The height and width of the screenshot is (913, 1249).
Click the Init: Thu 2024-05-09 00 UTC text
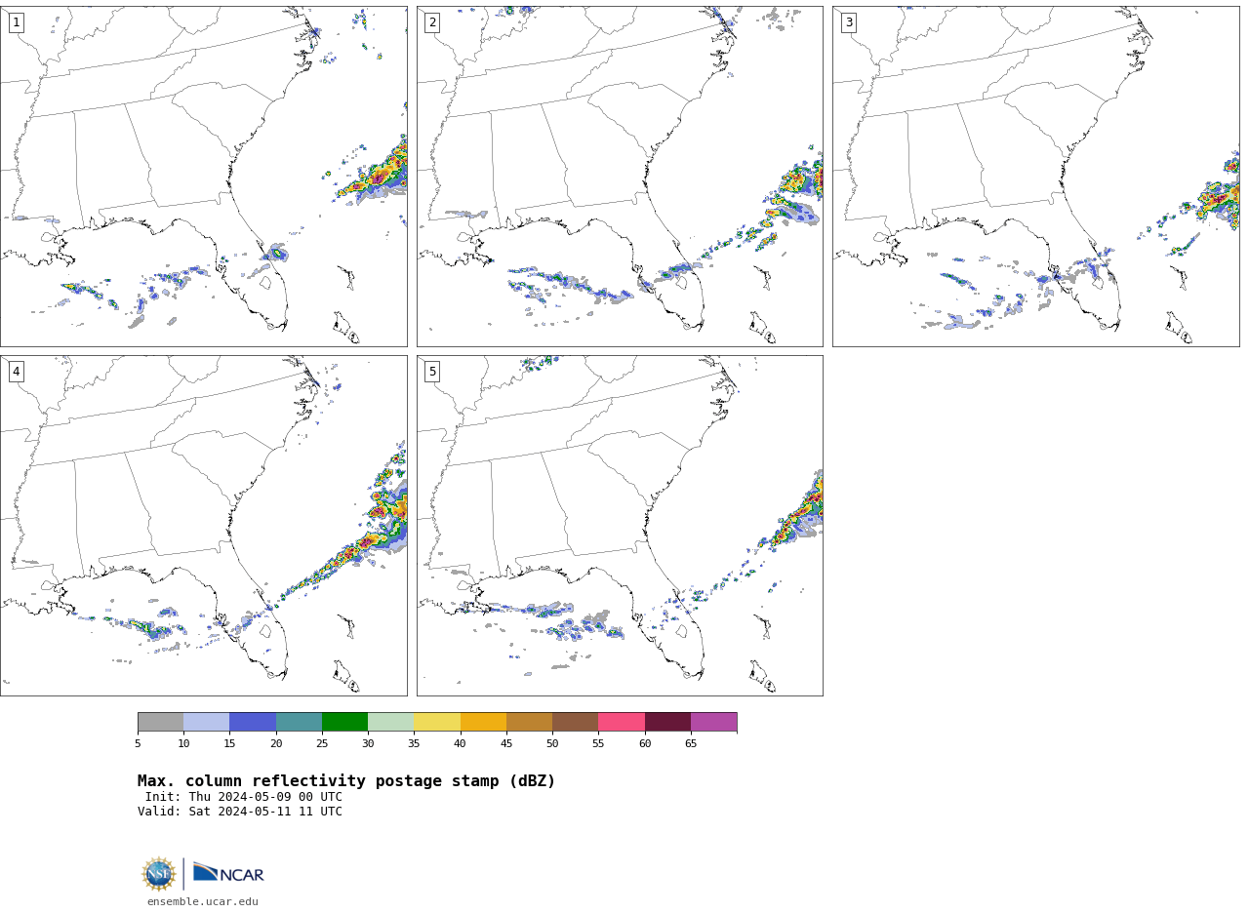coord(244,797)
